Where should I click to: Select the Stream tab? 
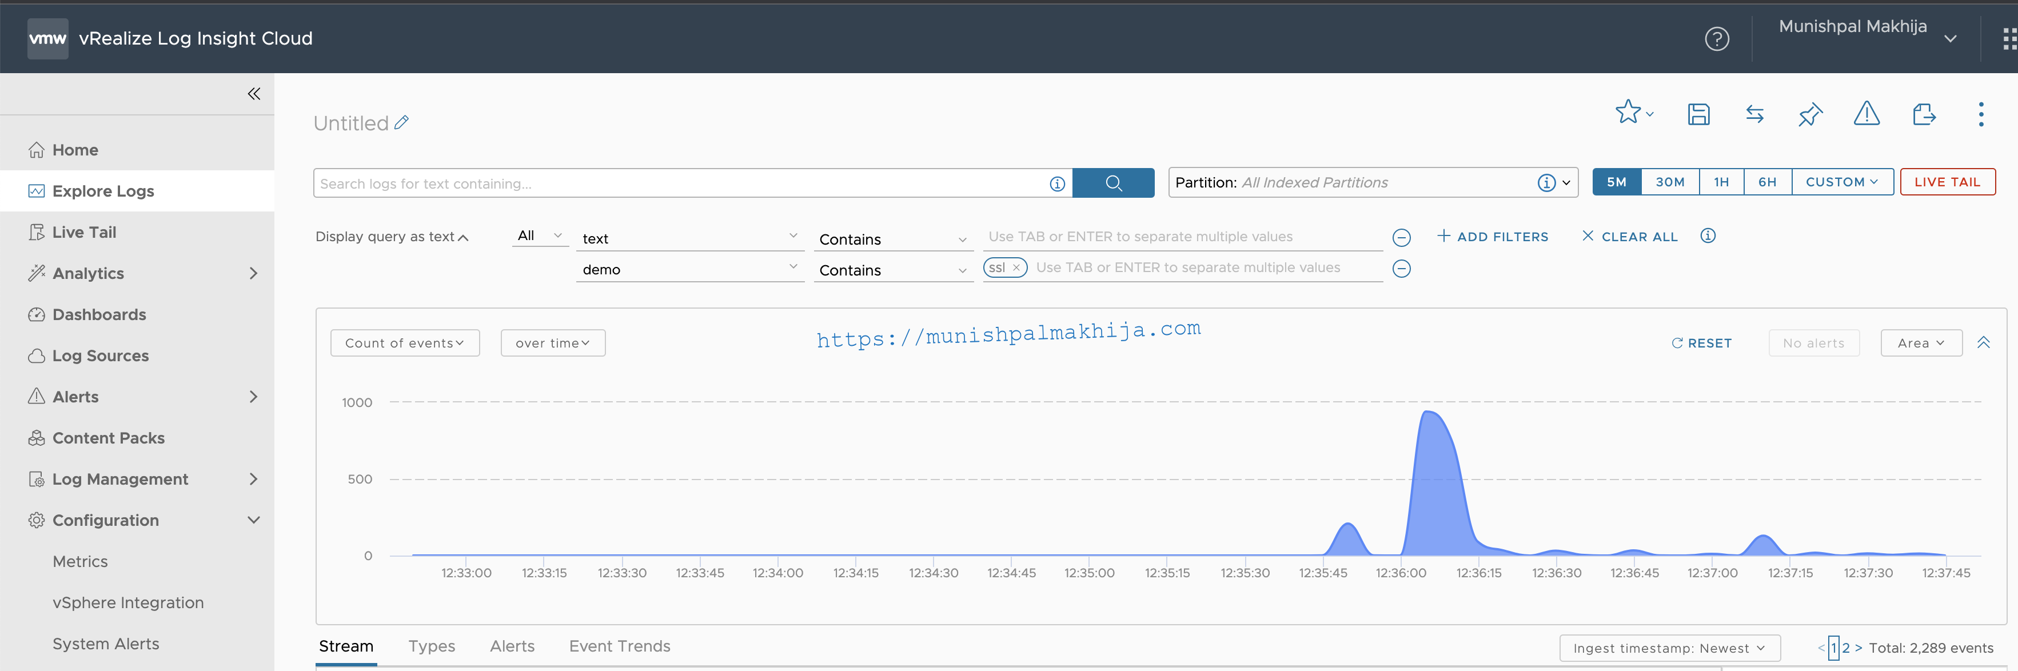coord(345,646)
